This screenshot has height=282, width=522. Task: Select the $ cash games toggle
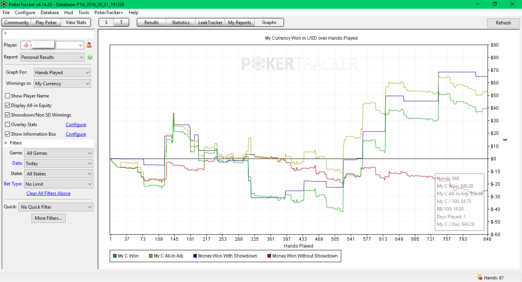point(106,23)
